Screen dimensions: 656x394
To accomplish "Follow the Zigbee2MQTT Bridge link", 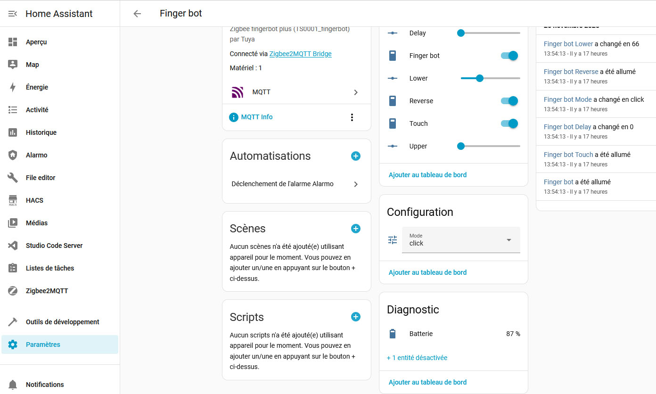I will (x=300, y=54).
